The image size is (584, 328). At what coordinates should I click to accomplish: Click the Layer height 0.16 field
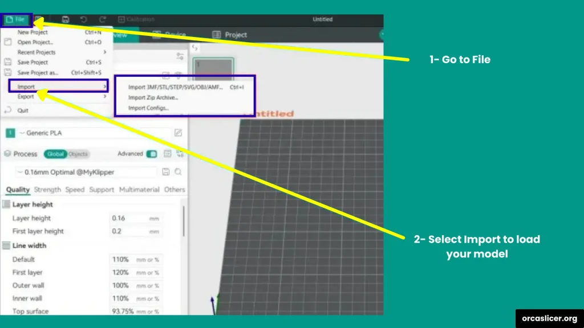tap(136, 218)
